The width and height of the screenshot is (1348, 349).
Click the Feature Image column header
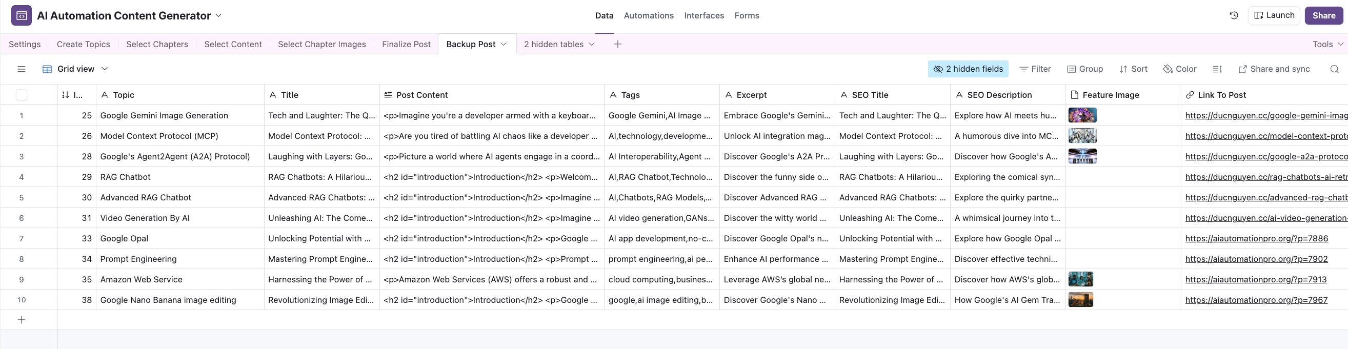(1123, 95)
